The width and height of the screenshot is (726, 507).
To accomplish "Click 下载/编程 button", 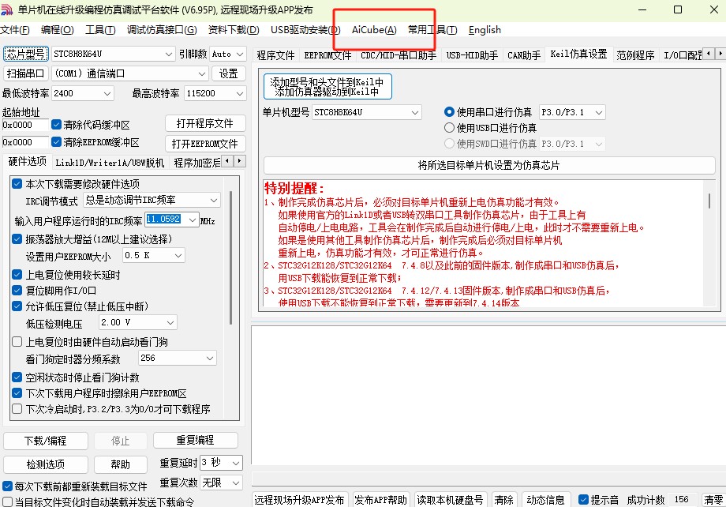I will pyautogui.click(x=46, y=441).
